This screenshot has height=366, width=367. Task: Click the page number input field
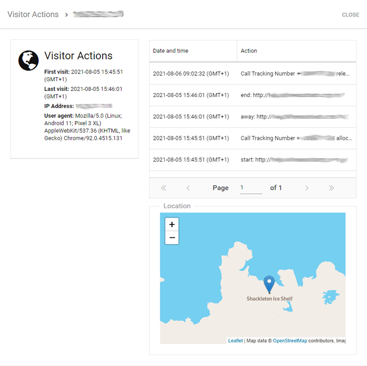(x=251, y=188)
